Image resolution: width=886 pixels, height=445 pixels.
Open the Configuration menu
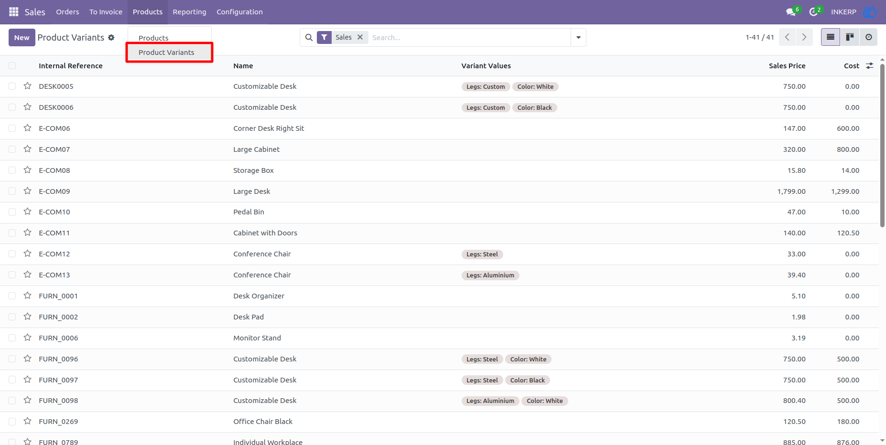[x=239, y=12]
